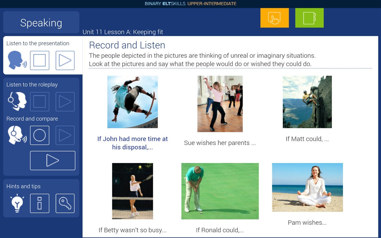Click the meditation photo above 'Pam wishes...'
The image size is (381, 238).
click(307, 187)
